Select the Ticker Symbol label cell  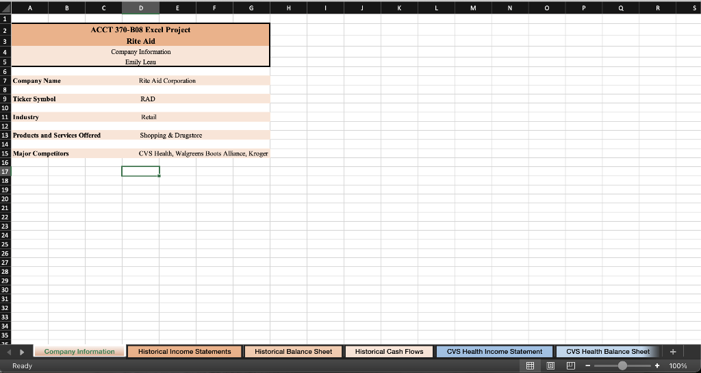pyautogui.click(x=34, y=99)
